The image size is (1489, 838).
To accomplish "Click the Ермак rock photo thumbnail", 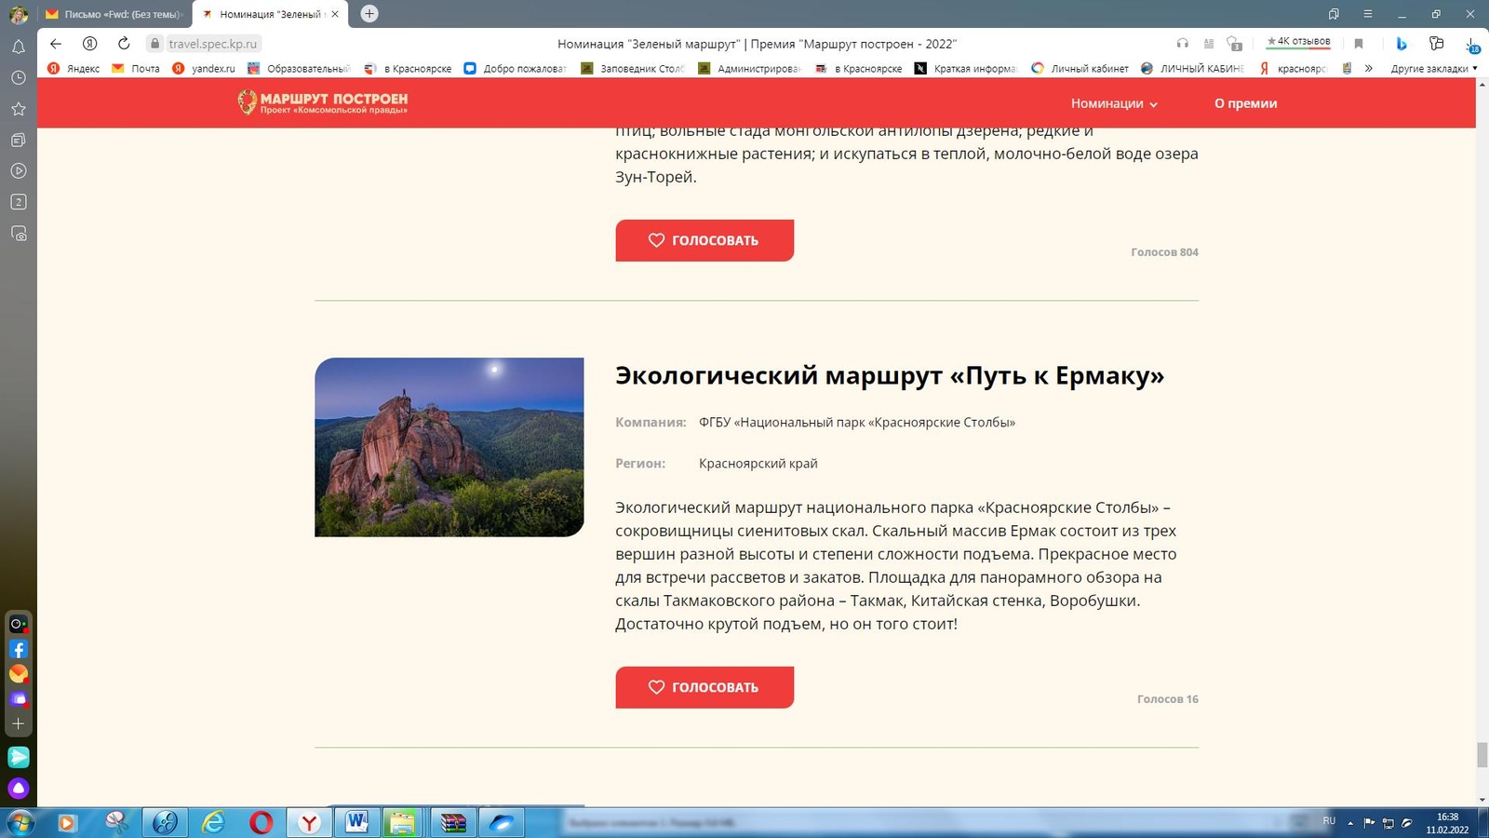I will click(449, 447).
